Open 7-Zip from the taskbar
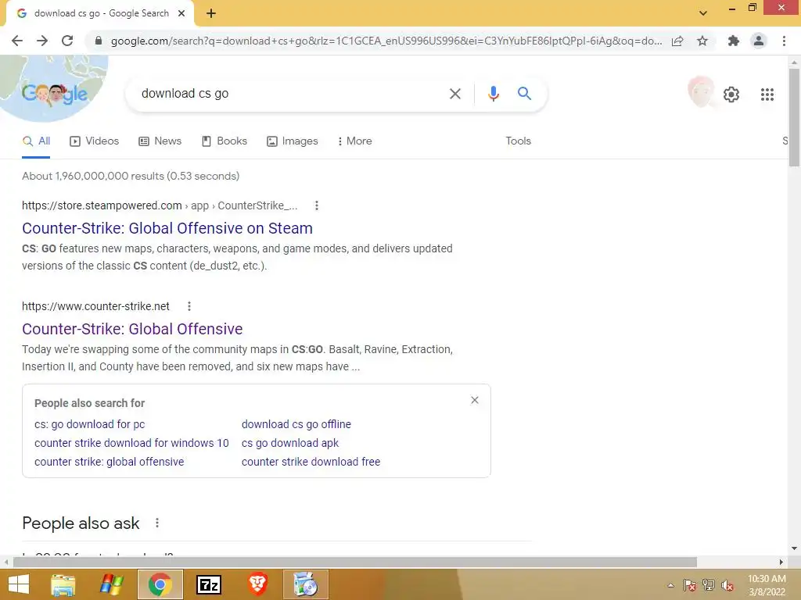The height and width of the screenshot is (600, 801). [x=208, y=584]
